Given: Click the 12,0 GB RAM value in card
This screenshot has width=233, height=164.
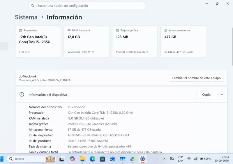Looking at the screenshot, I should point(74,37).
